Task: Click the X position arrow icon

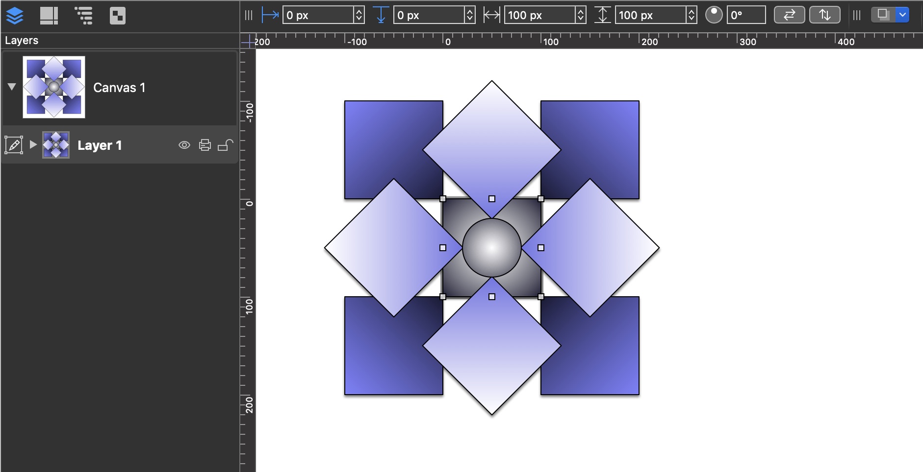Action: [270, 15]
